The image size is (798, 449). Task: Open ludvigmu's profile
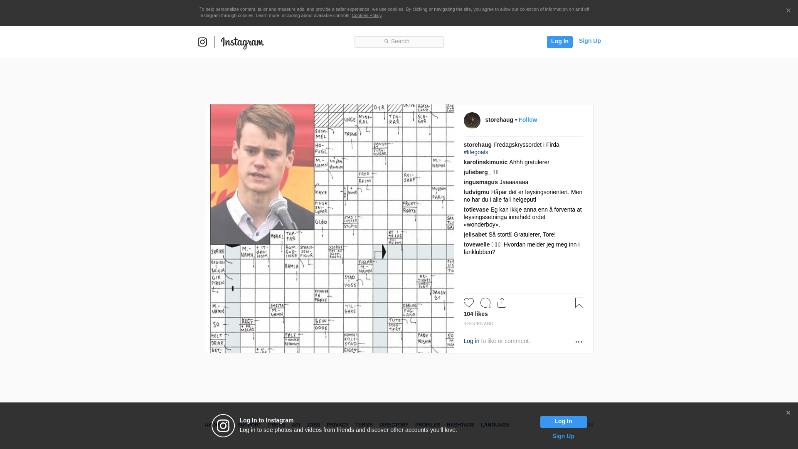476,192
